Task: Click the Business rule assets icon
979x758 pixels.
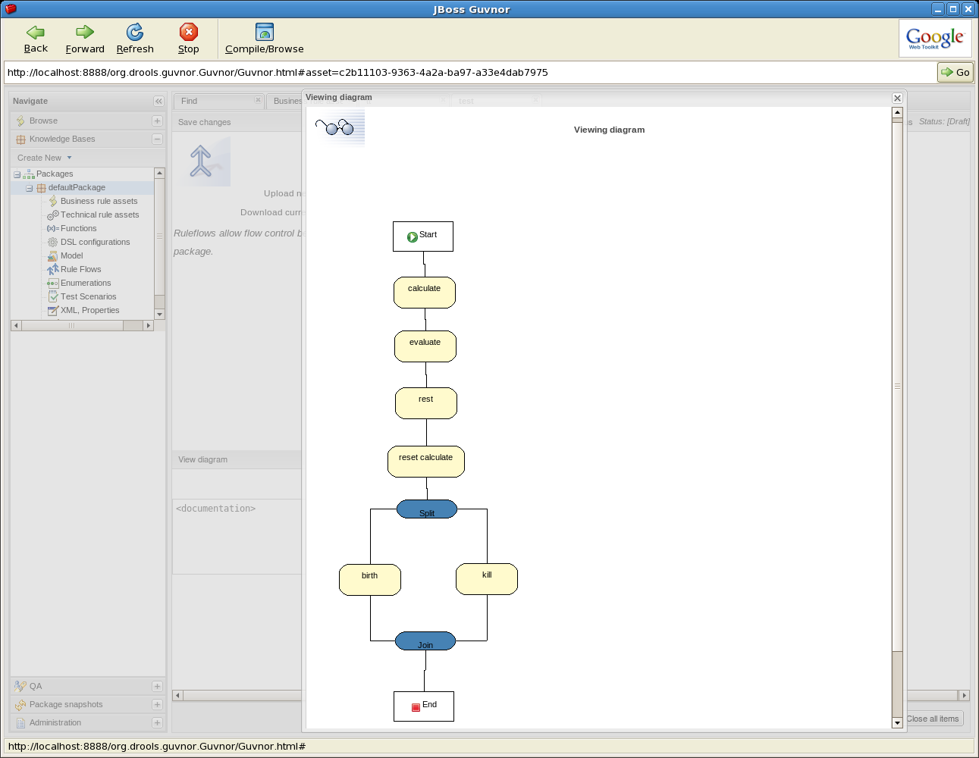Action: 53,202
